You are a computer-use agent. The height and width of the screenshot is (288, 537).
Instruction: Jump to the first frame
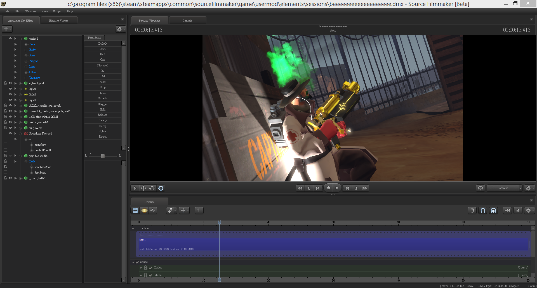tap(300, 188)
